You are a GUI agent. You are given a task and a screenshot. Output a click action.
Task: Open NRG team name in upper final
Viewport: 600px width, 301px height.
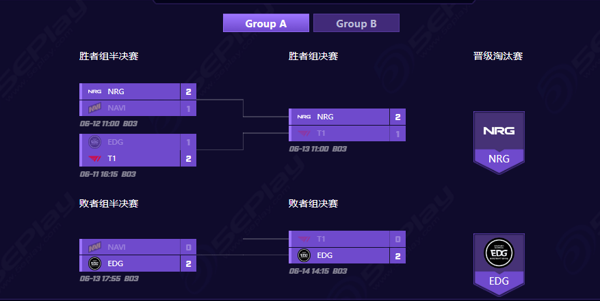click(325, 117)
